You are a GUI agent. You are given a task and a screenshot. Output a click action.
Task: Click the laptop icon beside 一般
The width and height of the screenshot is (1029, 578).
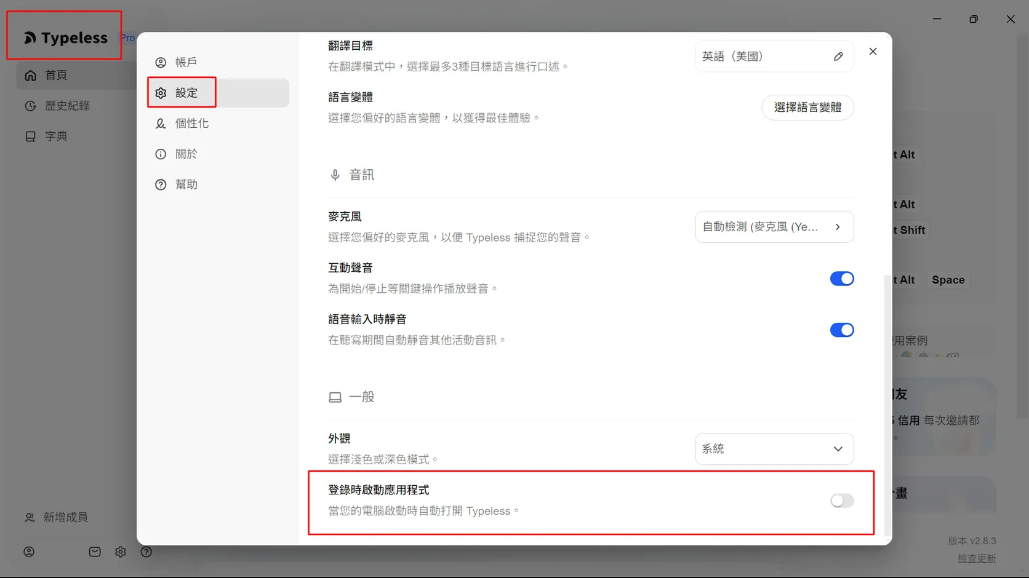335,397
